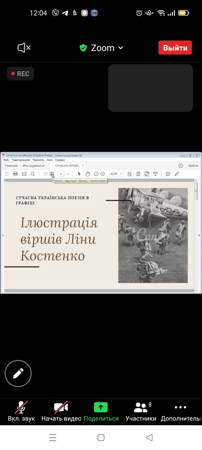Select the hand pan tool
Image resolution: width=202 pixels, height=450 pixels.
click(88, 174)
